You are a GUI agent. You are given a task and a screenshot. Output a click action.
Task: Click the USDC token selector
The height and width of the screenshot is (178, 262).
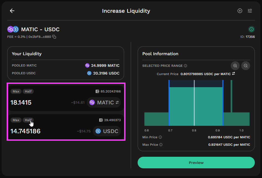pos(107,131)
